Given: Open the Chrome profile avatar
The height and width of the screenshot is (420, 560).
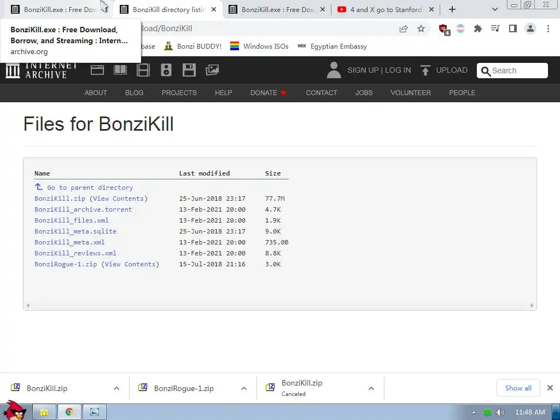Looking at the screenshot, I should pos(530,28).
